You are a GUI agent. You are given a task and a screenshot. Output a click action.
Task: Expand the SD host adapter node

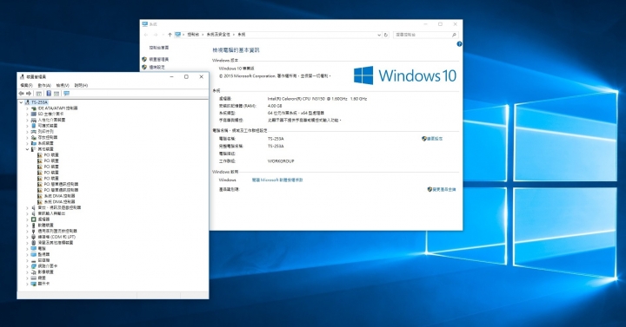pyautogui.click(x=27, y=114)
